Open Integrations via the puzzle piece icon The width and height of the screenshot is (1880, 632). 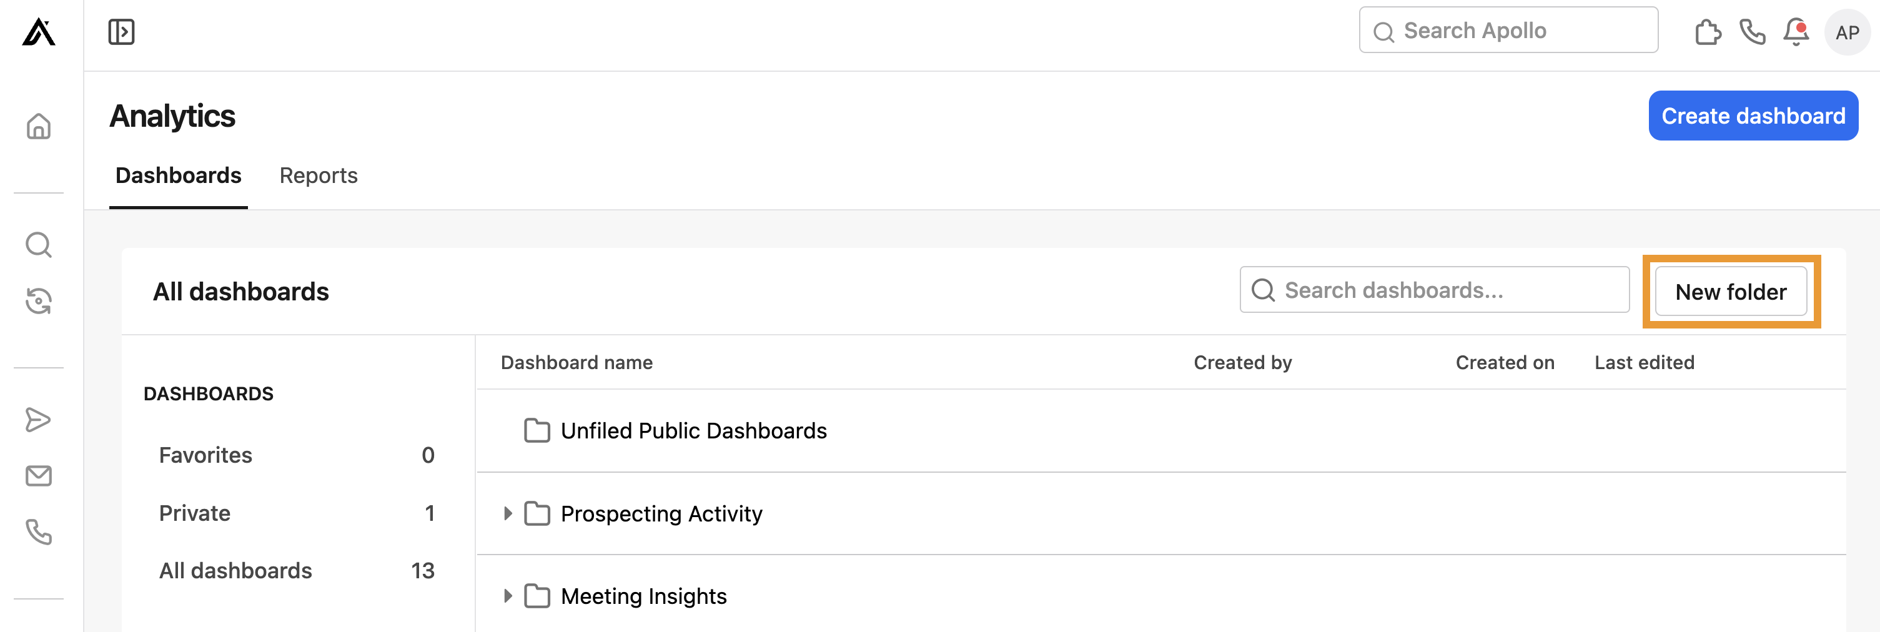(1708, 31)
